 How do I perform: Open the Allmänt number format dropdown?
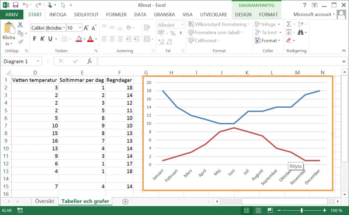(182, 25)
